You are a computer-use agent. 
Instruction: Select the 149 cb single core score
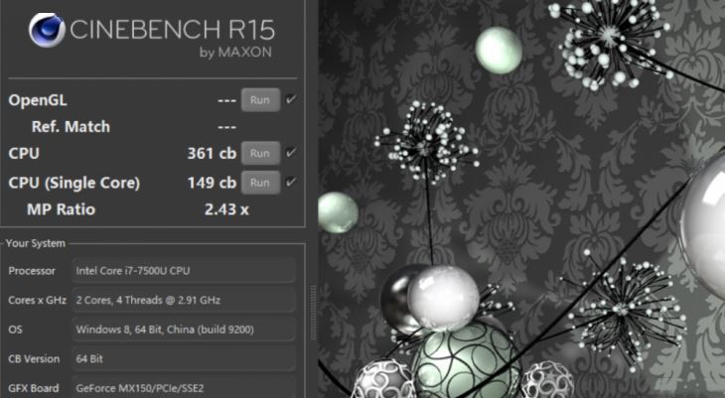212,183
